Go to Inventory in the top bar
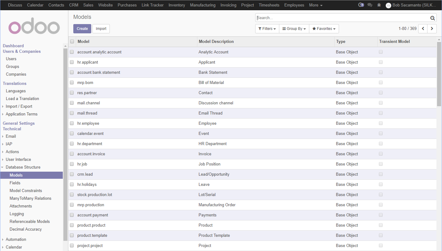This screenshot has width=442, height=251. 177,5
